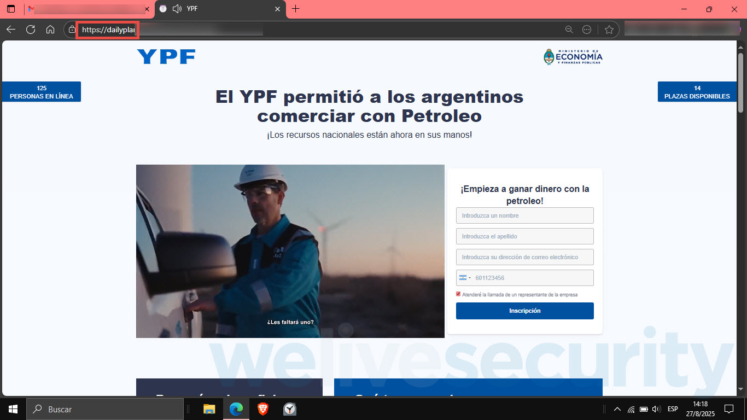This screenshot has height=420, width=747.
Task: Open the taskbar clock and date
Action: coord(700,409)
